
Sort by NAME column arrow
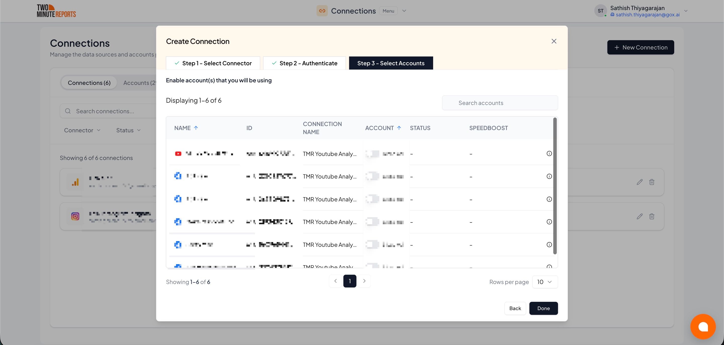tap(196, 128)
